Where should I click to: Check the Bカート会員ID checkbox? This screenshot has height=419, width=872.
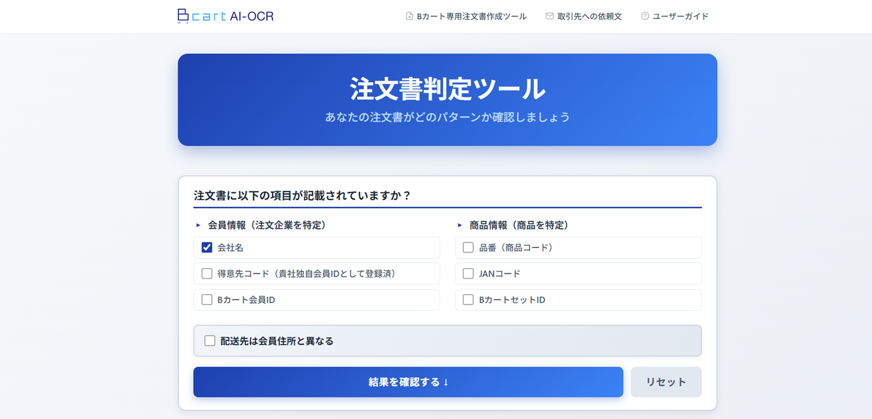click(x=207, y=300)
